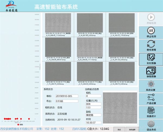Click the 缺陷清零 button
Image resolution: width=163 pixels, height=132 pixels.
[x=132, y=130]
